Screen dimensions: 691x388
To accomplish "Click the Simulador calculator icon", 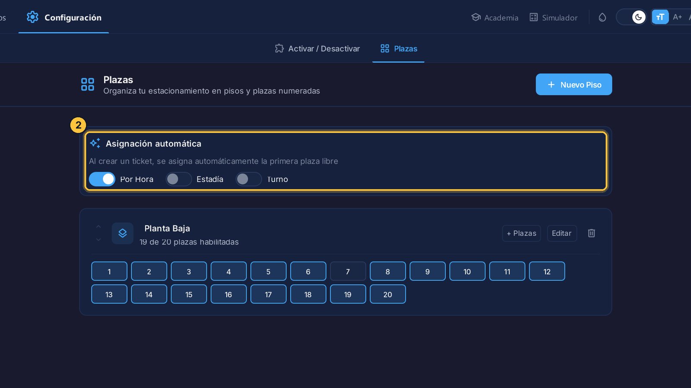I will tap(534, 17).
